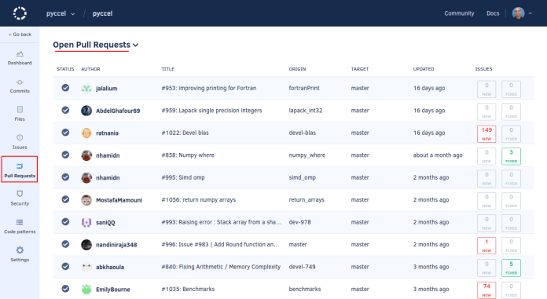
Task: Click status check icon for PR #1056
Action: point(65,199)
